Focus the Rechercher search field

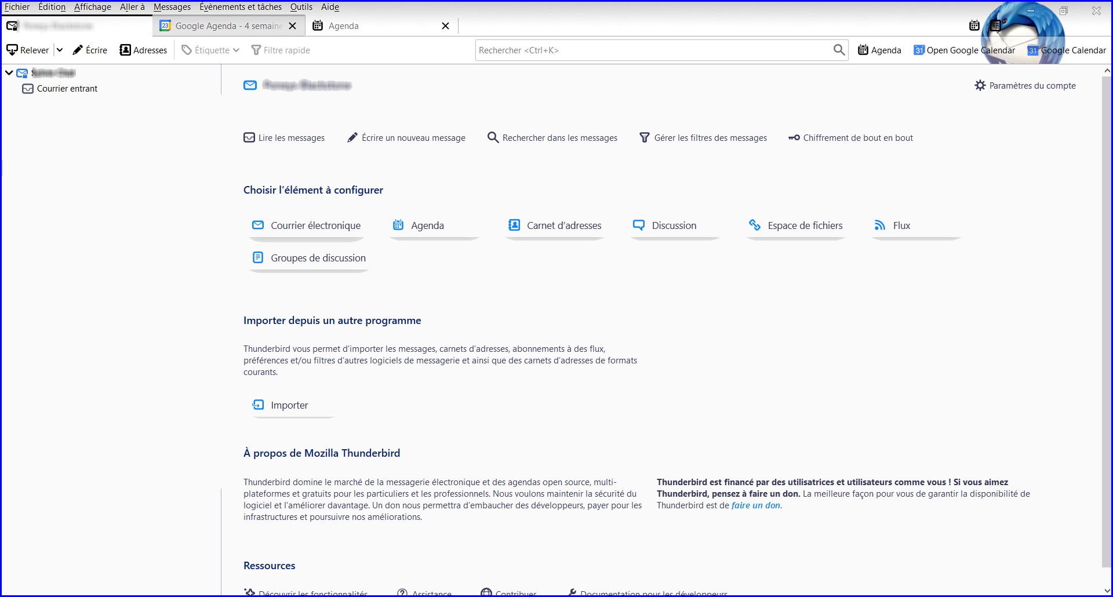pyautogui.click(x=652, y=50)
